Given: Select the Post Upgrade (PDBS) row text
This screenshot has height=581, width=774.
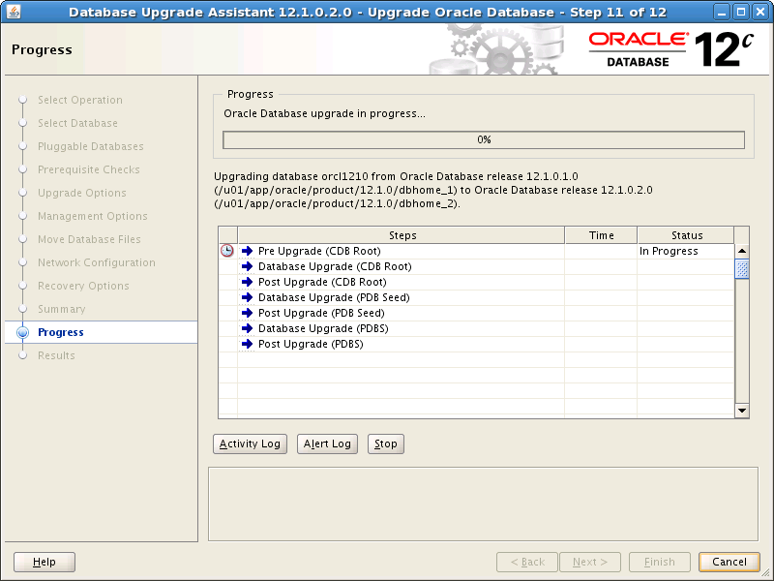Looking at the screenshot, I should pyautogui.click(x=311, y=344).
